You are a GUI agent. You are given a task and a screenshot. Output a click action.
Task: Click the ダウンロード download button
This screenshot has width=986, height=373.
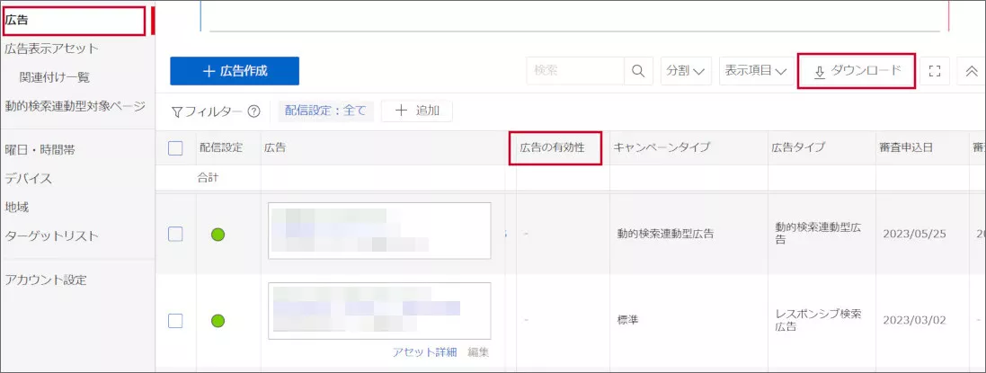[x=857, y=71]
